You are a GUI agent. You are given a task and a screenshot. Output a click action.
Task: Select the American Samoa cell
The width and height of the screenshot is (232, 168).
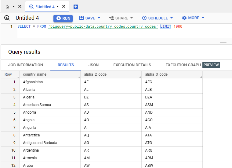(x=50, y=105)
